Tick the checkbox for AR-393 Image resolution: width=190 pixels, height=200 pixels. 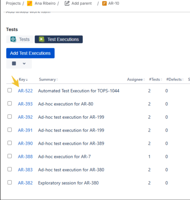click(10, 103)
